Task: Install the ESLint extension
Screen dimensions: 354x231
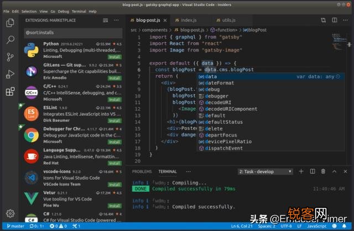Action: point(114,121)
